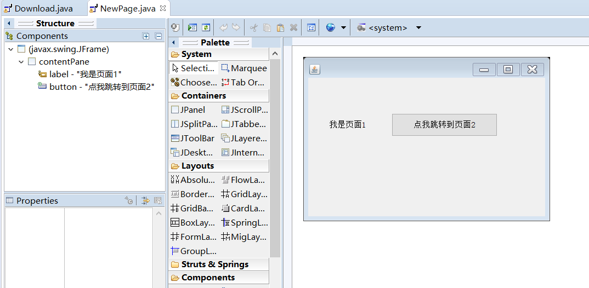Screen dimensions: 589x288
Task: Open the globe locale dropdown arrow
Action: pyautogui.click(x=343, y=28)
